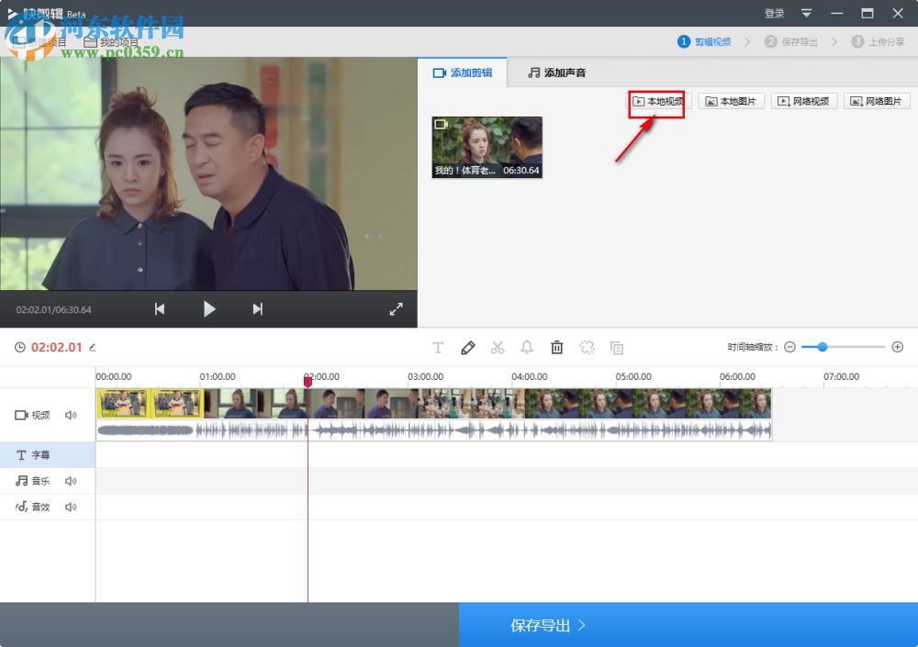Click the bell icon in timeline toolbar

[x=527, y=348]
